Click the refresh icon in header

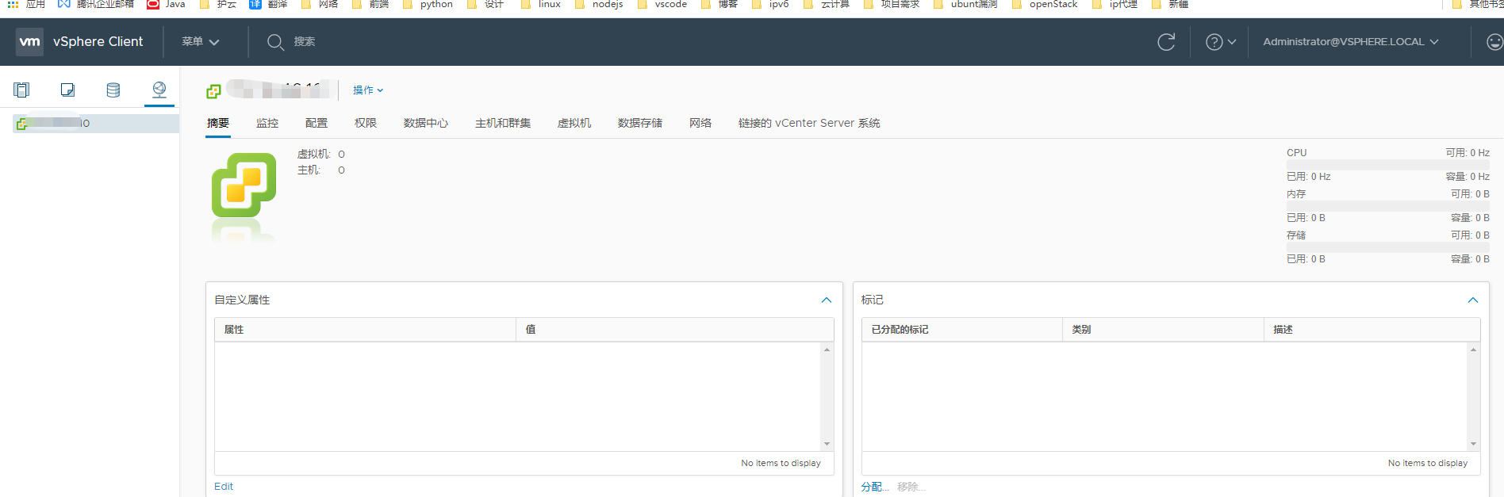[1166, 42]
